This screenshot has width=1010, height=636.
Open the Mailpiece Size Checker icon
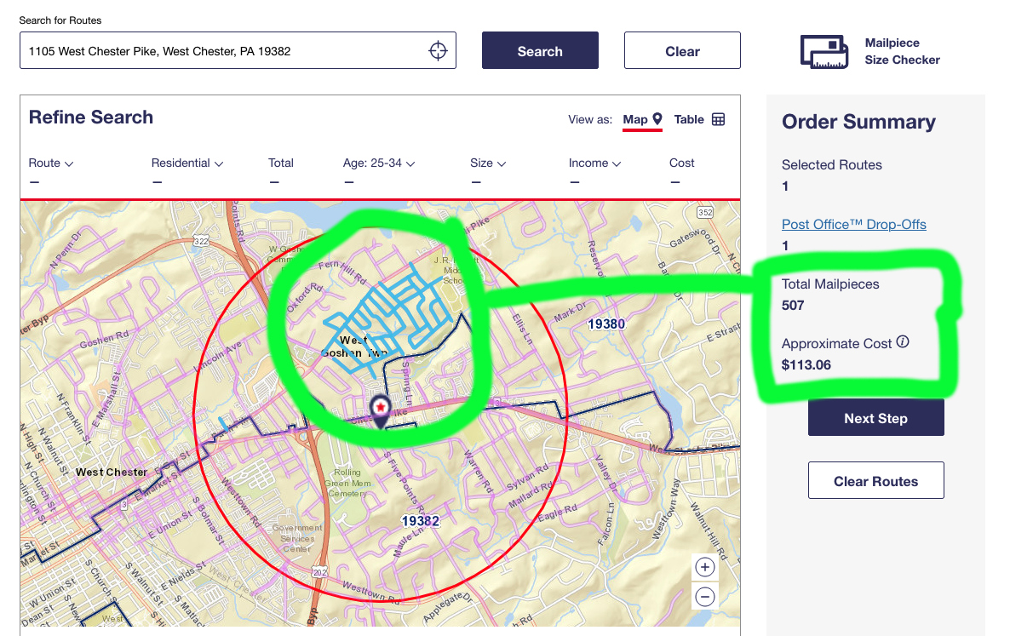824,52
